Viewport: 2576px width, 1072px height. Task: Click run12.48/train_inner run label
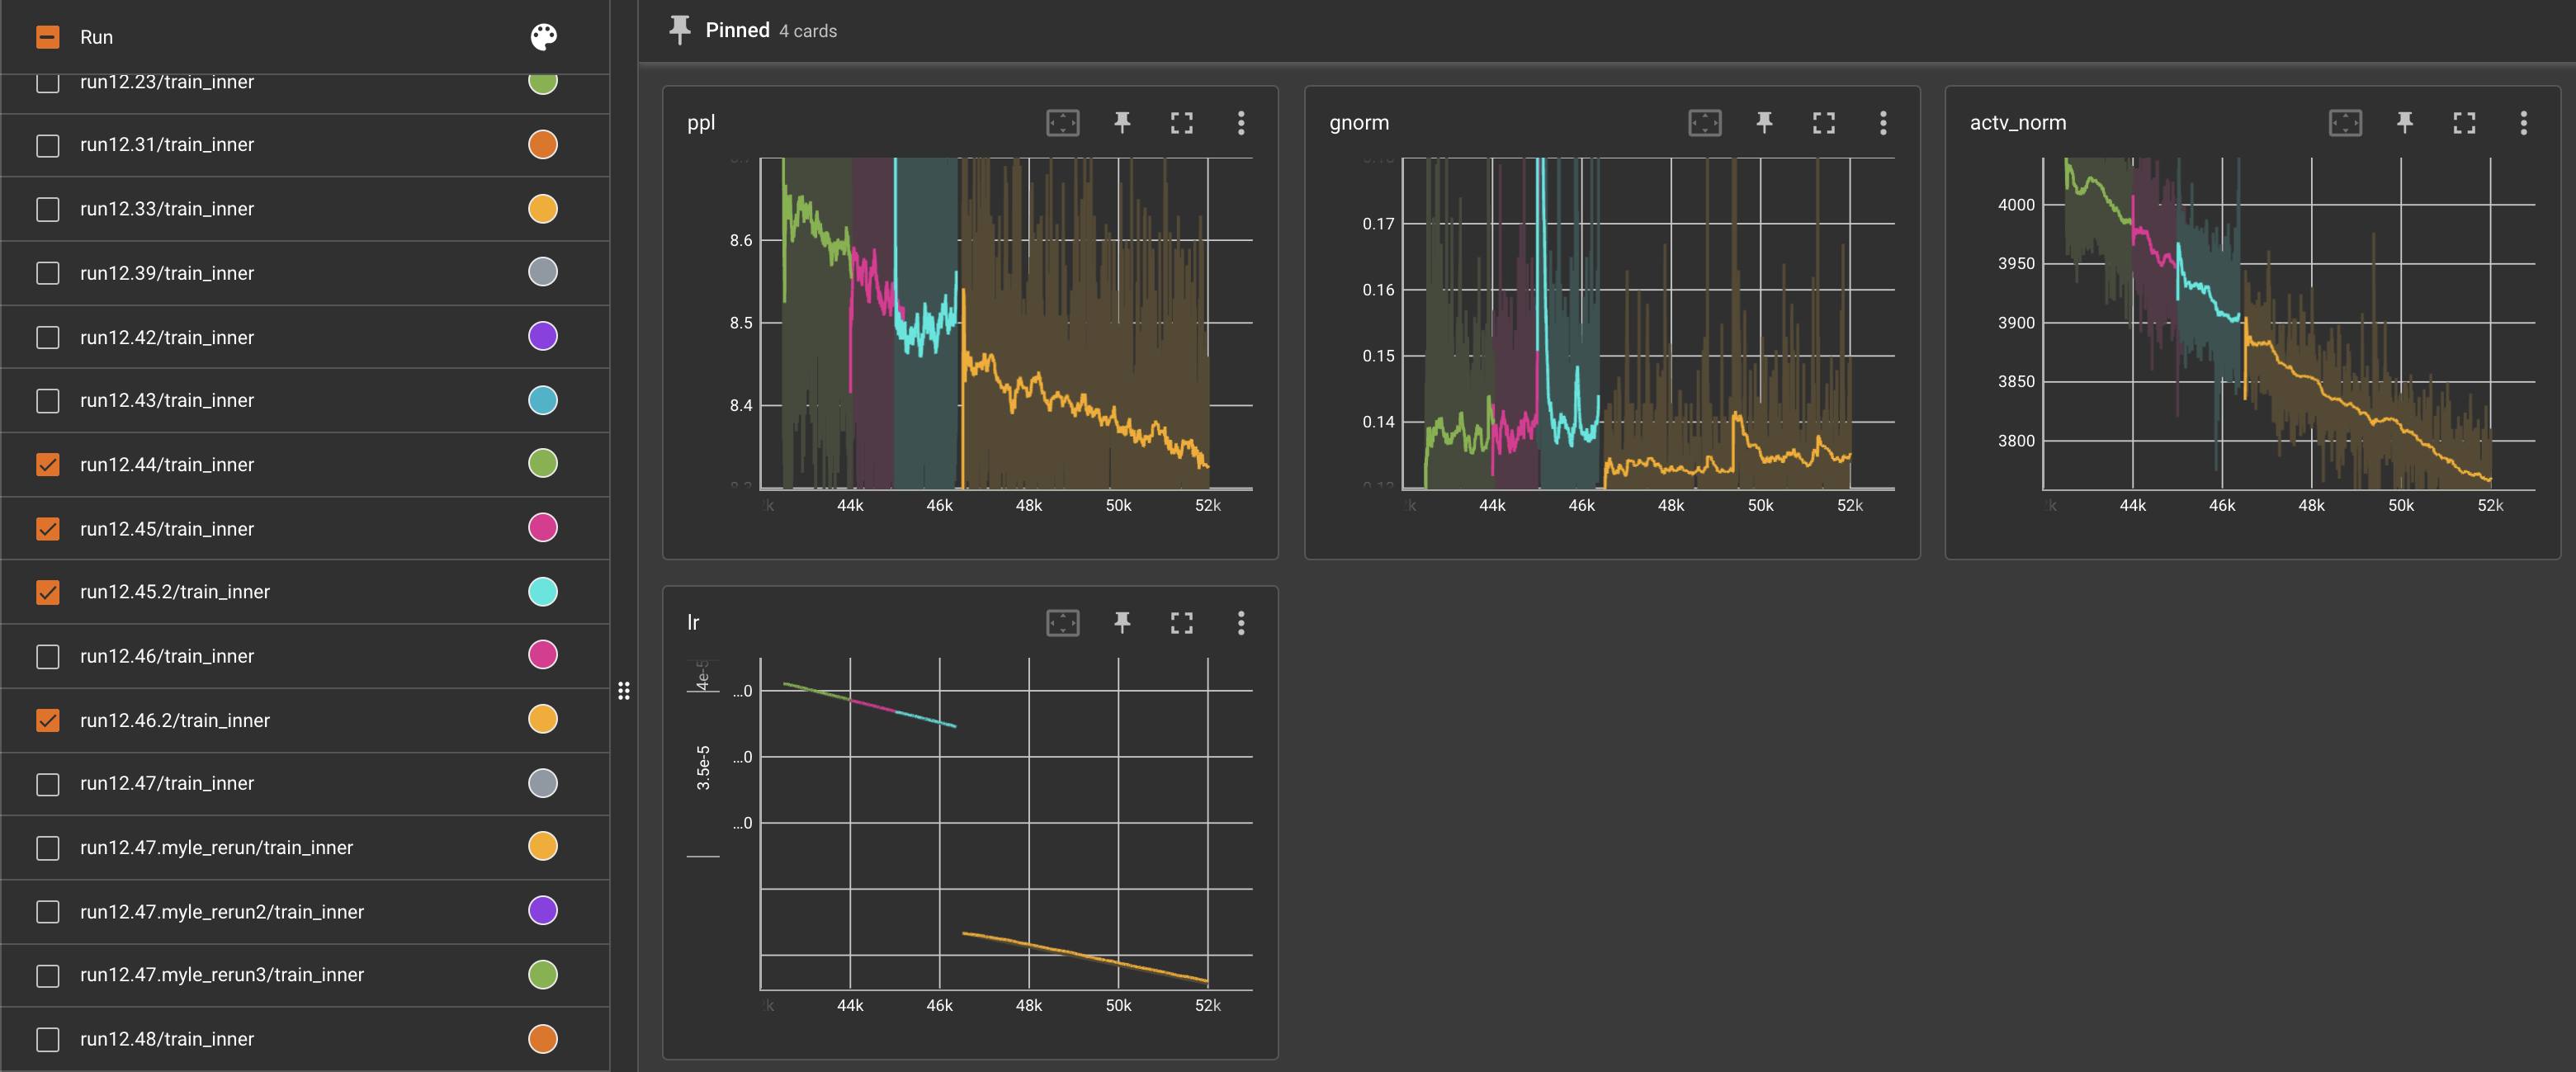point(167,1039)
